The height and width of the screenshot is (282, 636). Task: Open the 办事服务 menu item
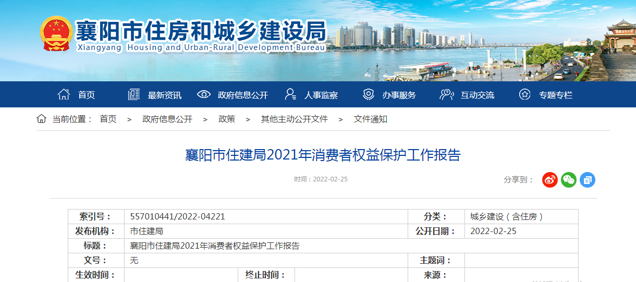point(399,95)
